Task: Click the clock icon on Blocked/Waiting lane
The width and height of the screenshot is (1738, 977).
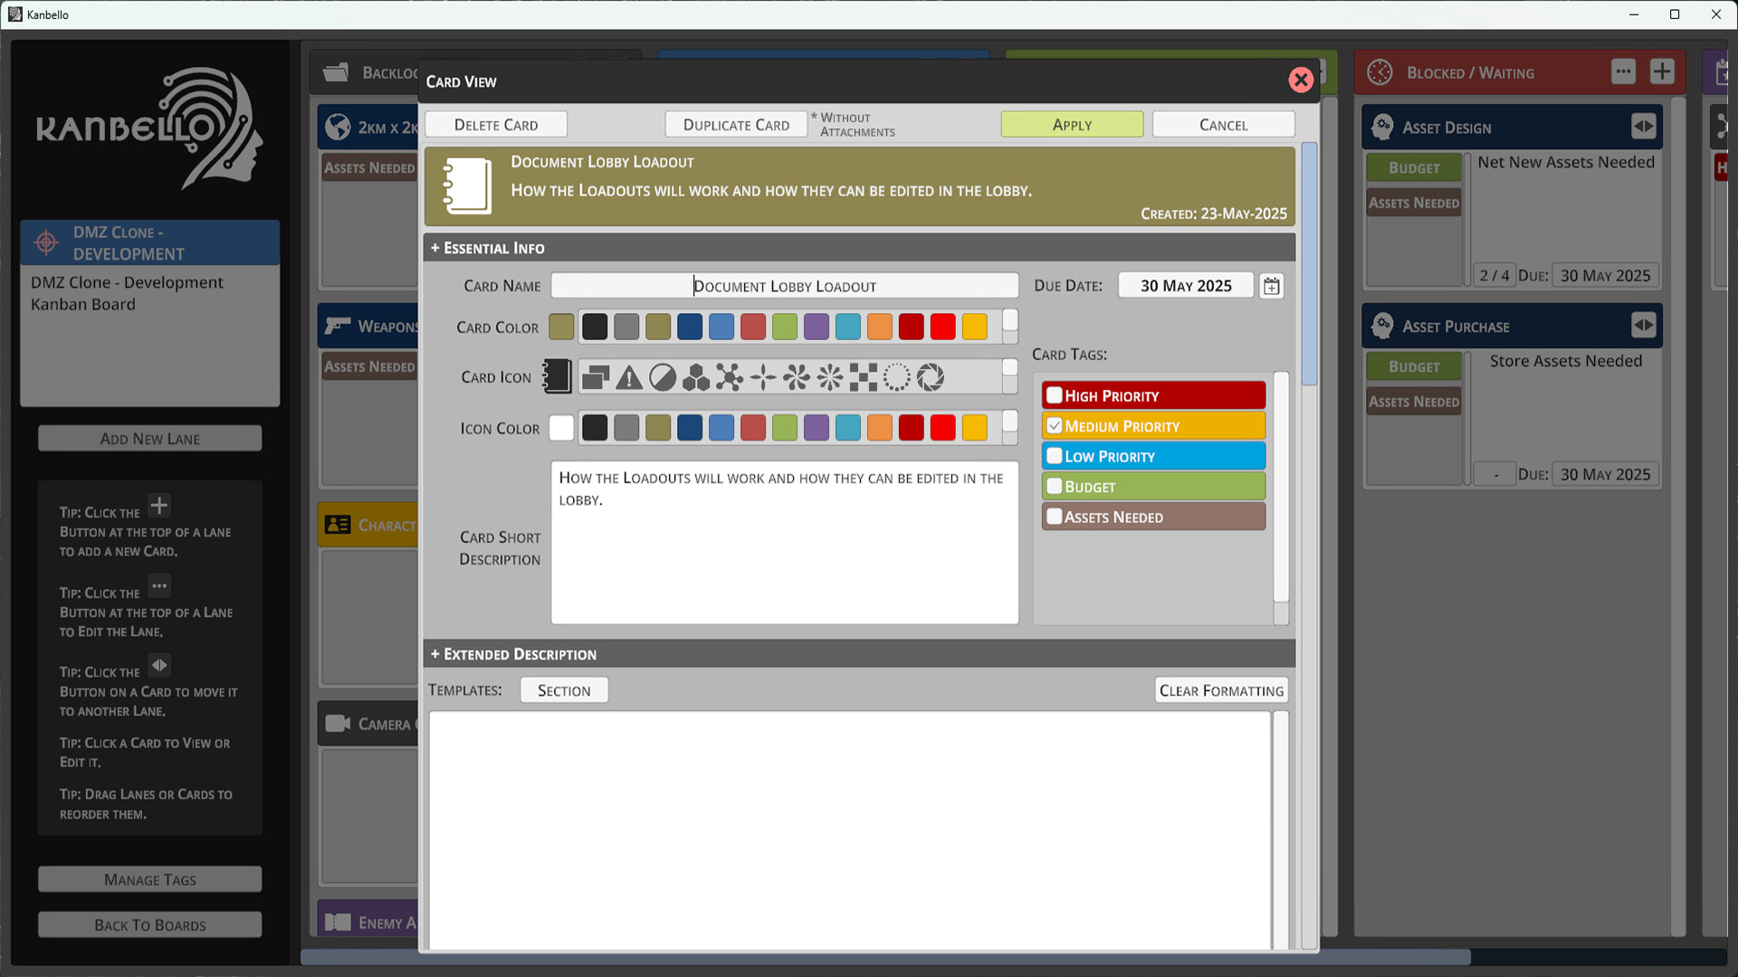Action: 1380,72
